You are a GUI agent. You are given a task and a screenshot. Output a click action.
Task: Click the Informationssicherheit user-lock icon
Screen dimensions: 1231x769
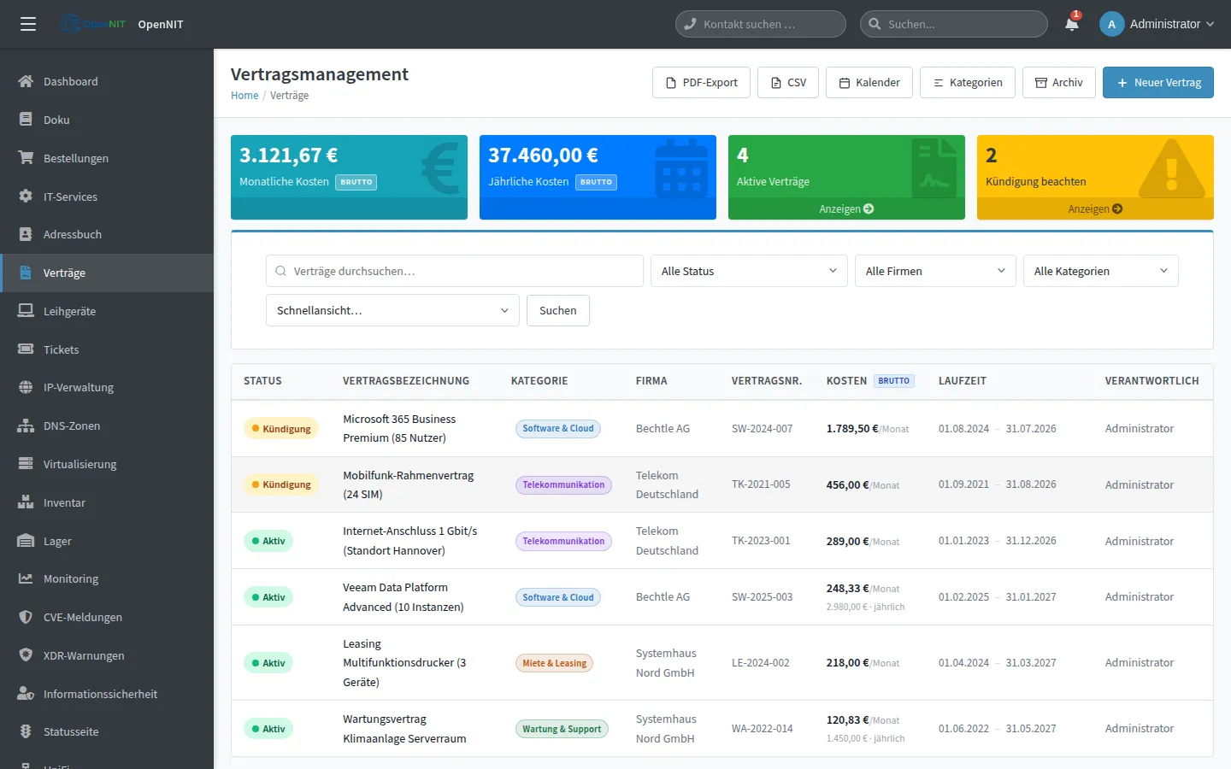click(x=26, y=694)
